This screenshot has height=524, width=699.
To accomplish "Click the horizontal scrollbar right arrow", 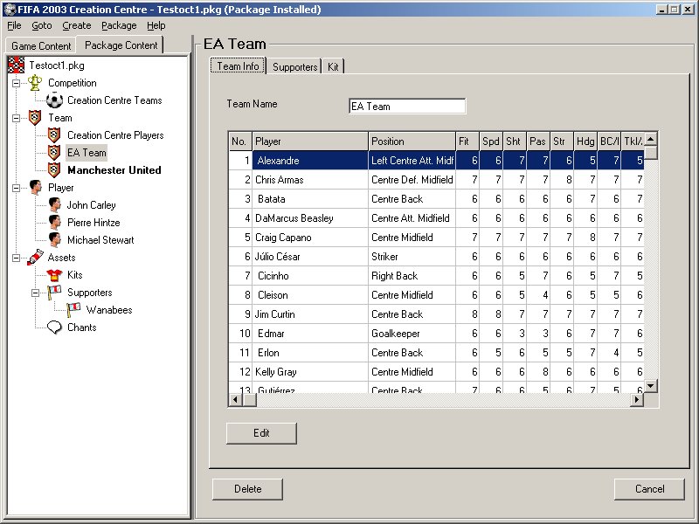I will (x=637, y=400).
